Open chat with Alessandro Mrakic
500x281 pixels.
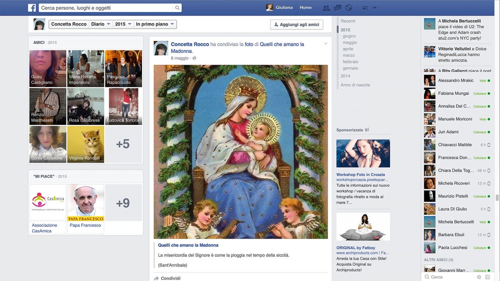tap(457, 80)
